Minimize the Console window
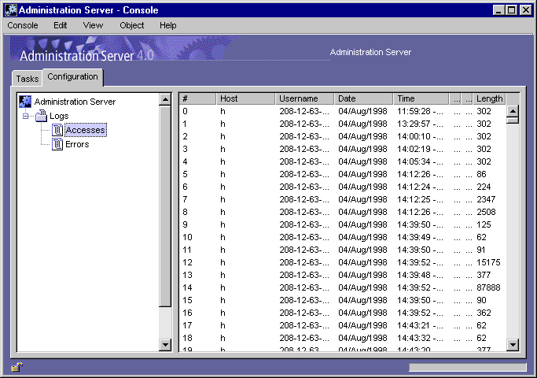537x378 pixels. [x=499, y=10]
